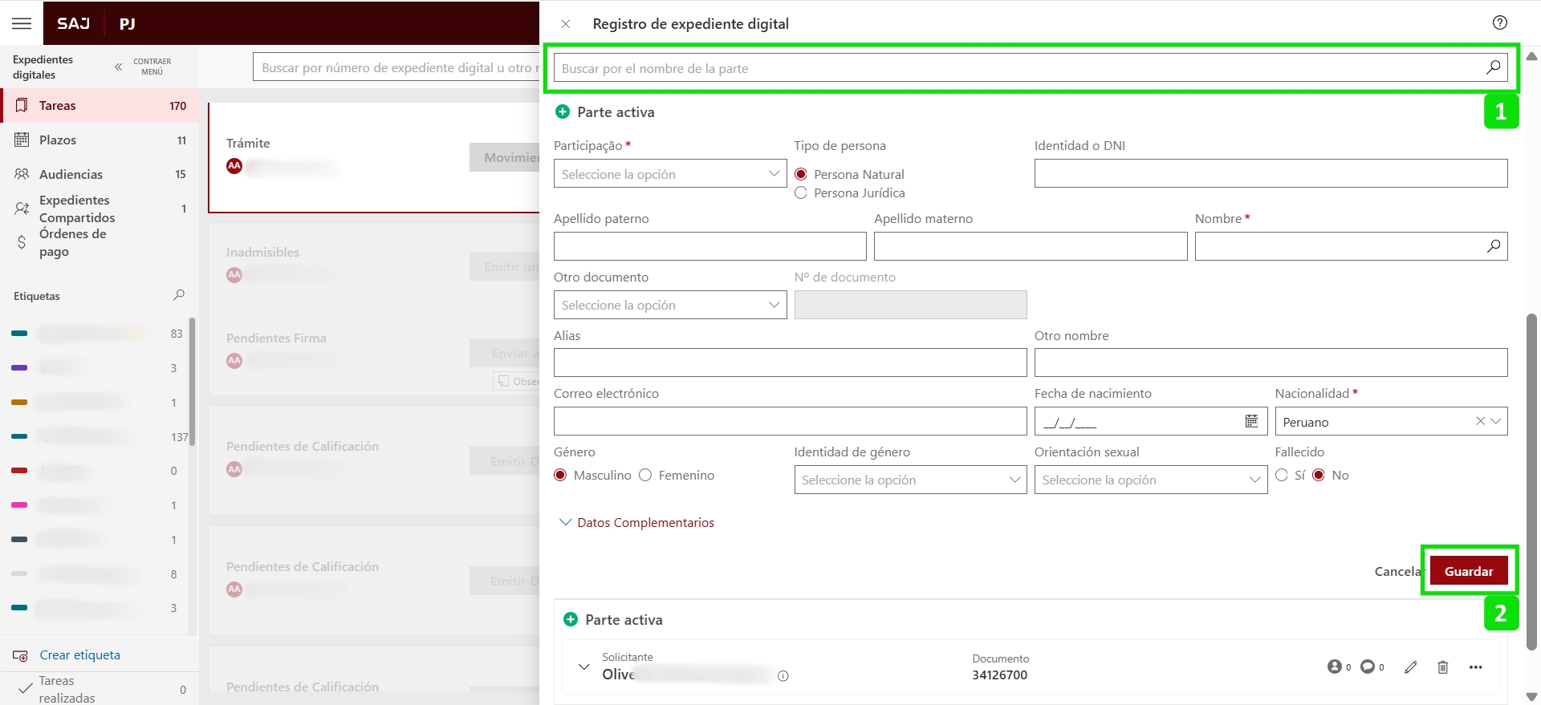Click the Crear etiqueta link

[79, 655]
